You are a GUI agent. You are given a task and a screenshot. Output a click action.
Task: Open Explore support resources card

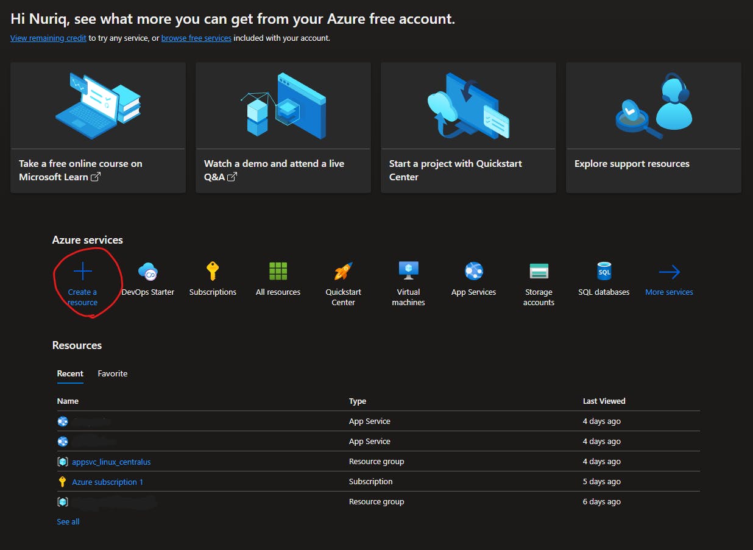(653, 127)
